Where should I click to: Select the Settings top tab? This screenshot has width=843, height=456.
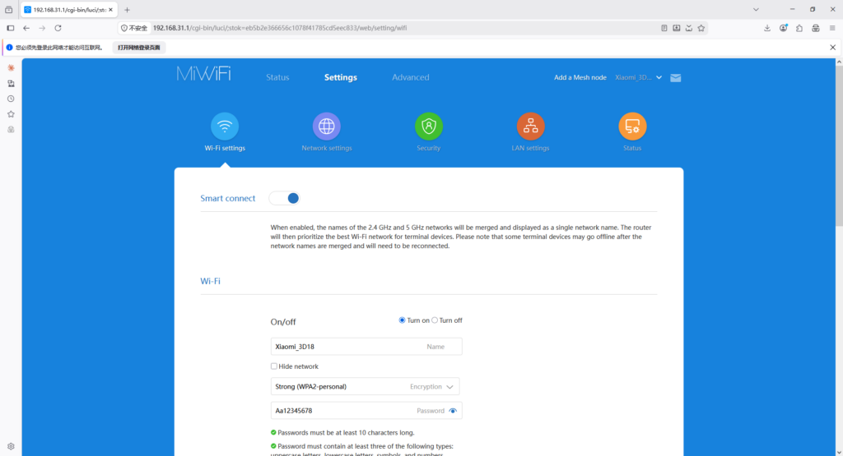click(340, 77)
